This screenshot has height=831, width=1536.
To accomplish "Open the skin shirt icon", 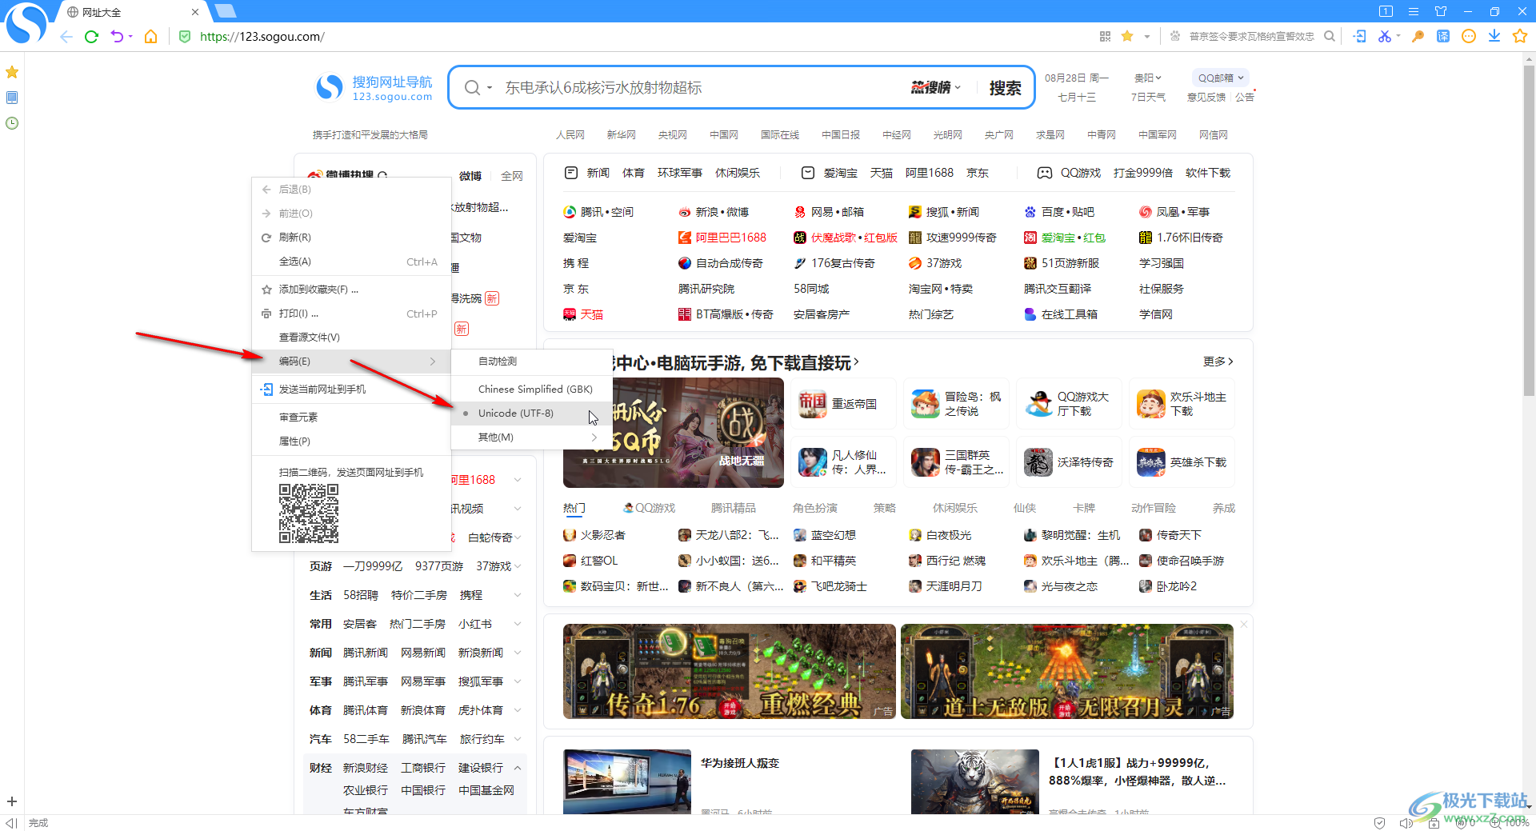I will (x=1441, y=11).
